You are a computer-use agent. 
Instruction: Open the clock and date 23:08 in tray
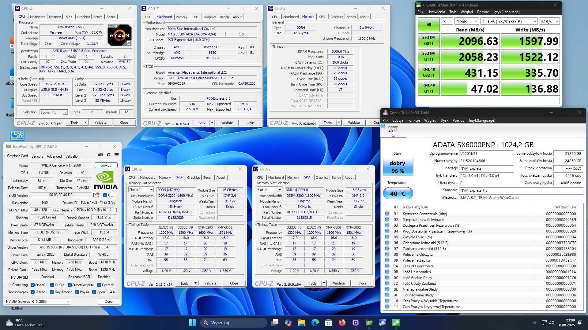(x=567, y=323)
